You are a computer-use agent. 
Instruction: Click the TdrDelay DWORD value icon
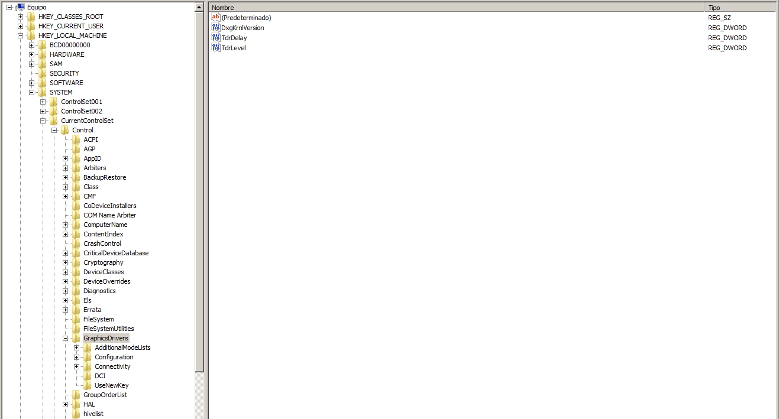(216, 37)
